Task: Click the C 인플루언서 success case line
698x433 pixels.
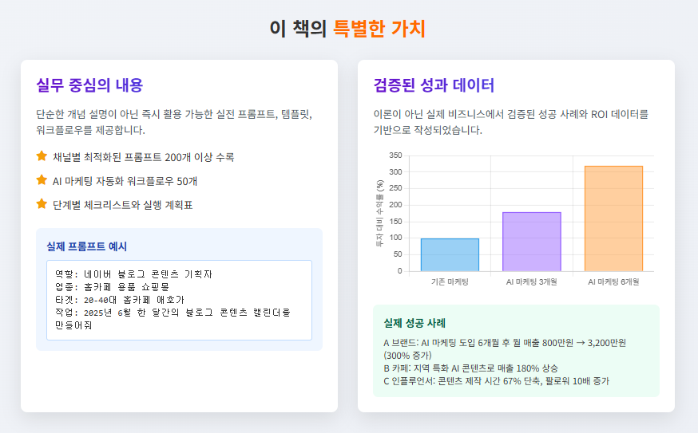Action: click(496, 380)
